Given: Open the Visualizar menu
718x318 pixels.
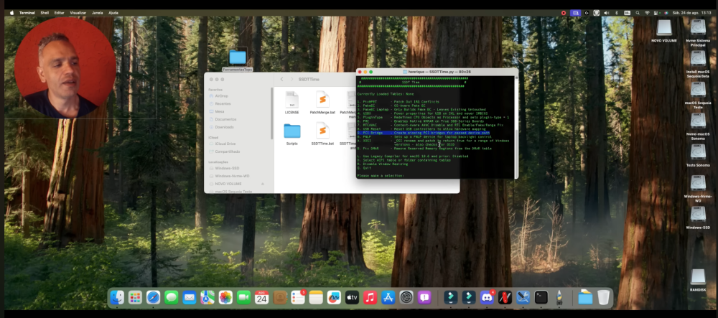Looking at the screenshot, I should tap(78, 13).
